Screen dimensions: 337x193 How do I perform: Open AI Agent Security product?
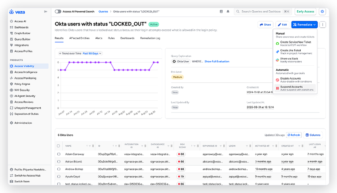tap(25, 96)
